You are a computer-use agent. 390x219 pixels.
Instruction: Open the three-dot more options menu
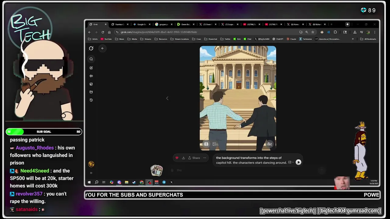[x=204, y=158]
